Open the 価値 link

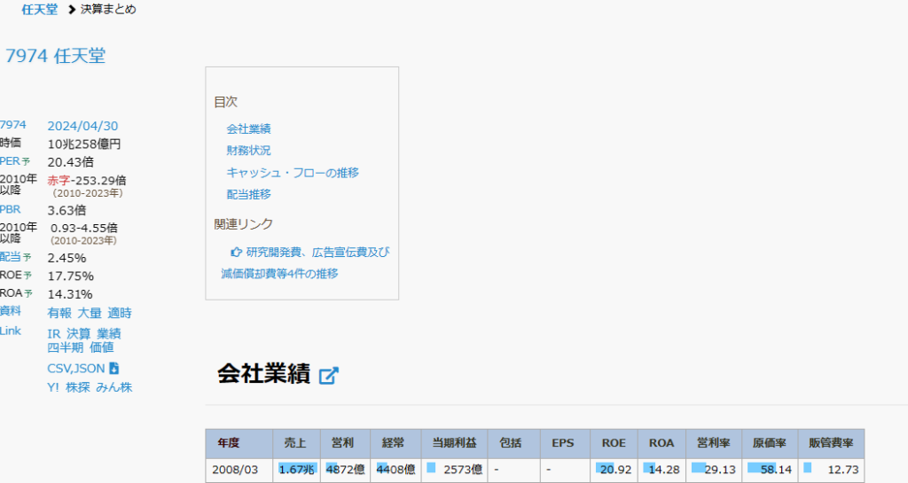pos(102,347)
